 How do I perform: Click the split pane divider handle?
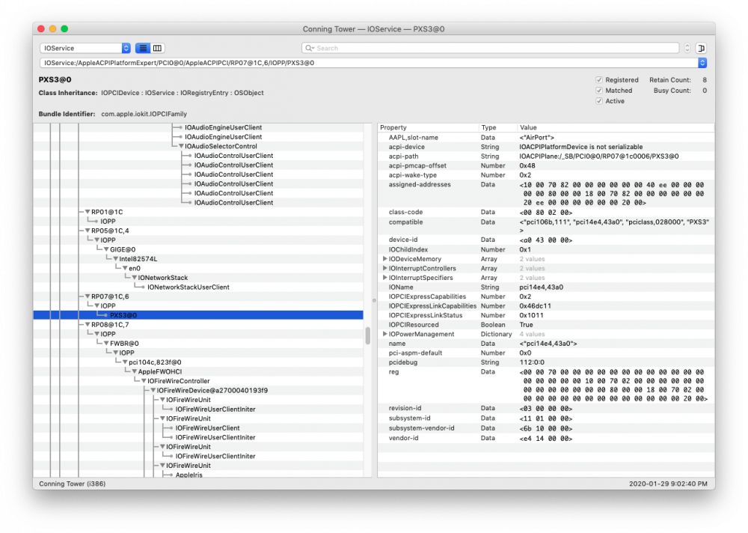[x=374, y=300]
